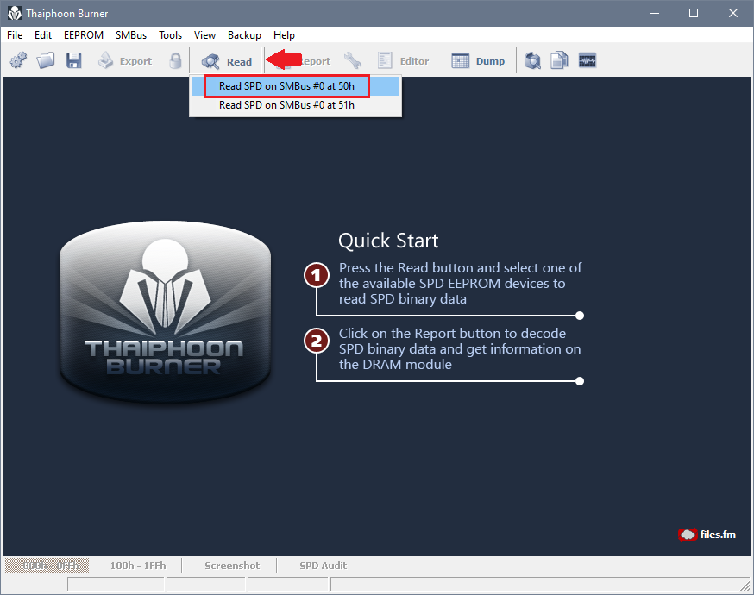Open the Edit menu
The height and width of the screenshot is (595, 754).
tap(43, 35)
